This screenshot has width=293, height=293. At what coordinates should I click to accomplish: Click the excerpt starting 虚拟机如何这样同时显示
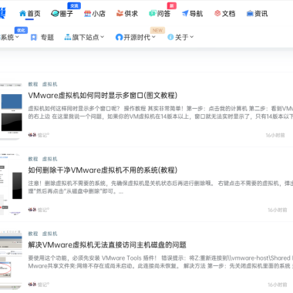pyautogui.click(x=160, y=113)
